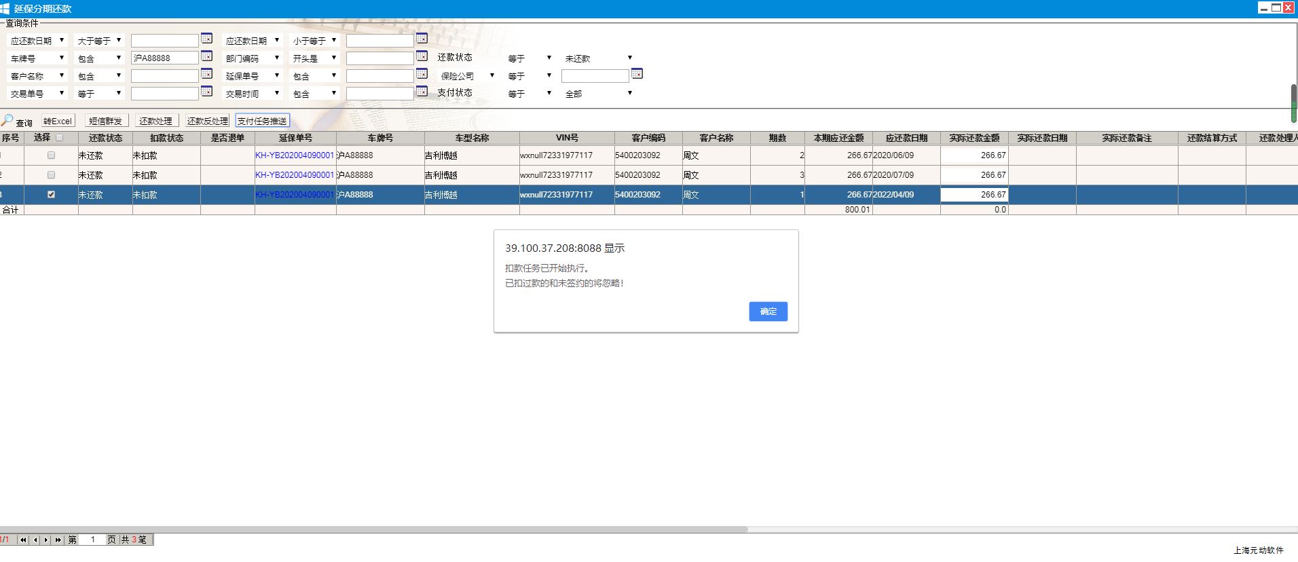Open calendar picker beside 沪A88888 field

207,56
